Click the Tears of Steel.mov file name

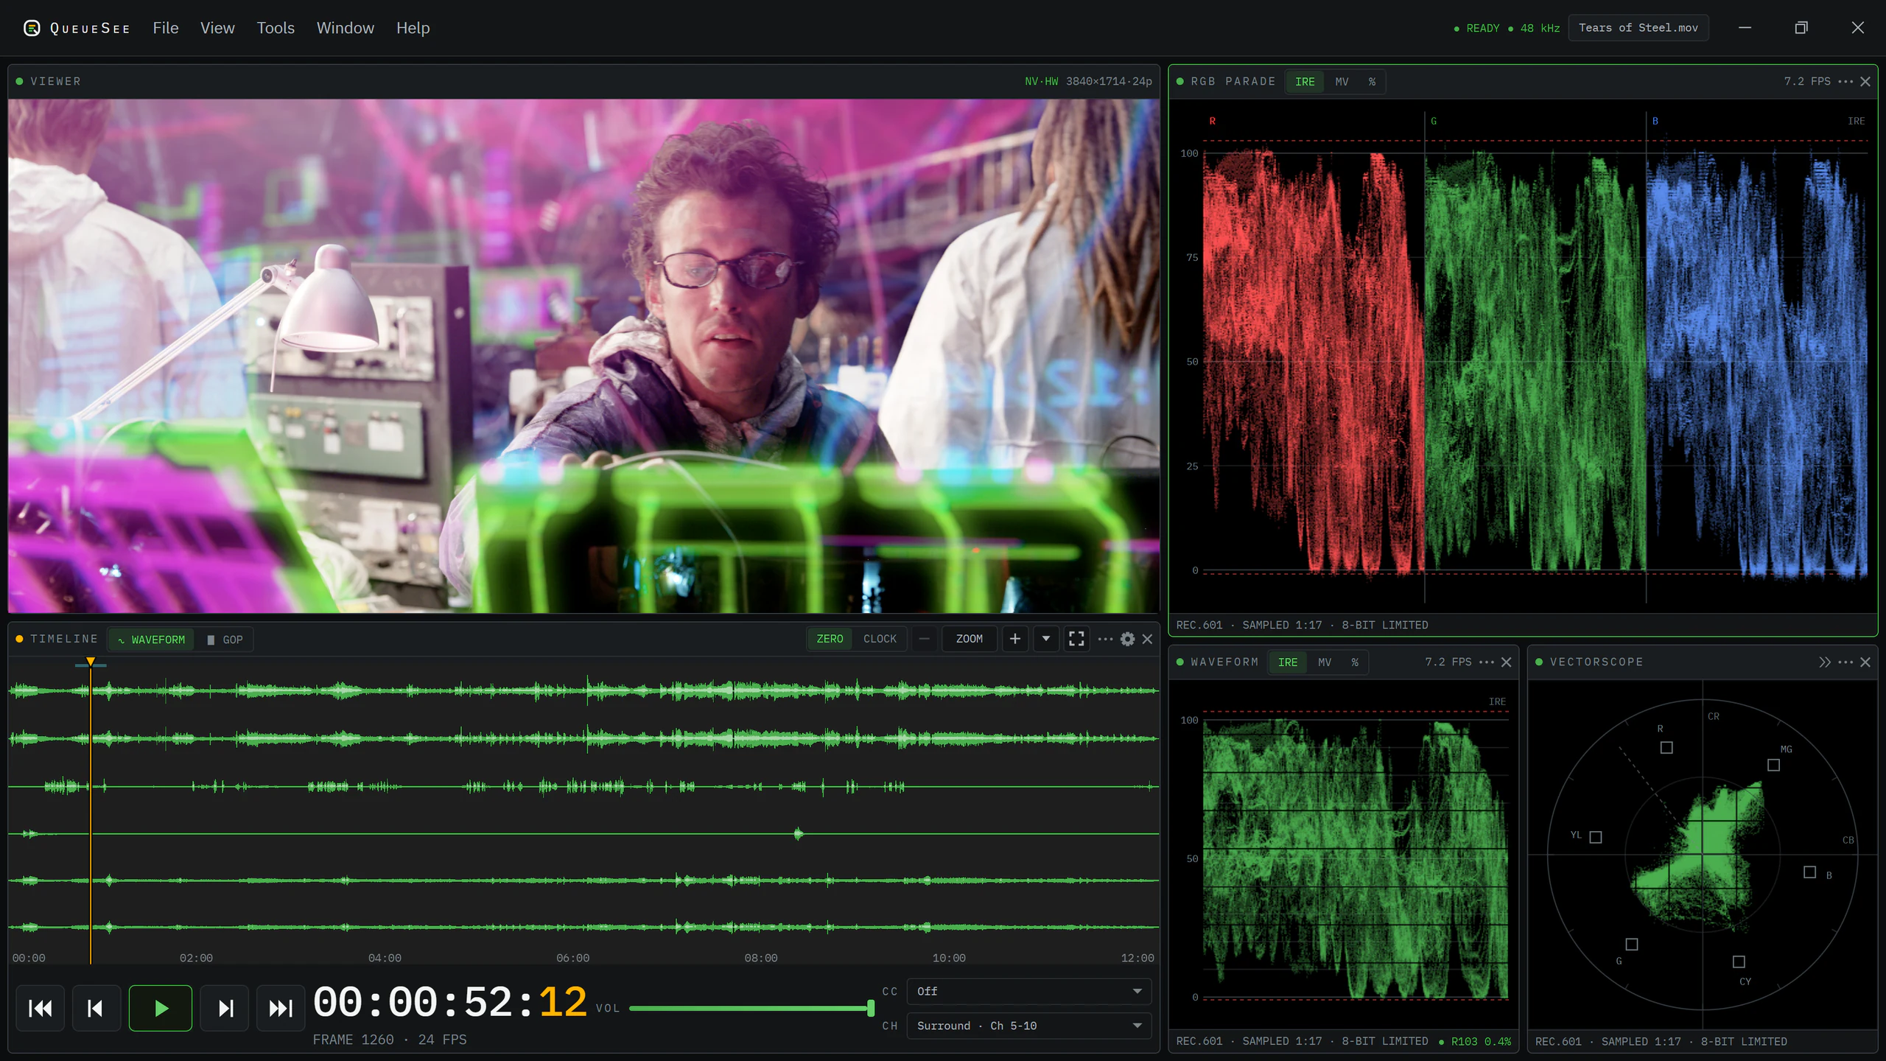click(1638, 28)
